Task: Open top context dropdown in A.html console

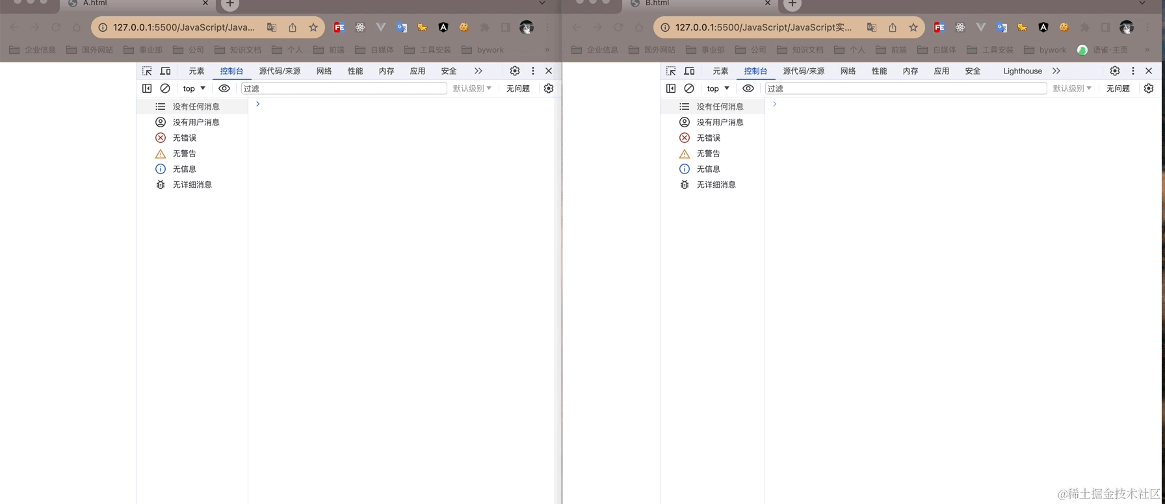Action: coord(194,88)
